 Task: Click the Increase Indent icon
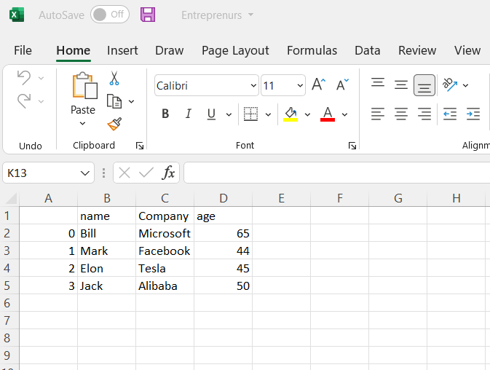tap(473, 114)
